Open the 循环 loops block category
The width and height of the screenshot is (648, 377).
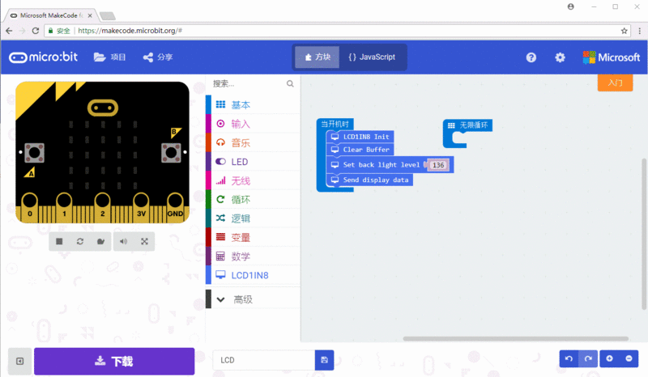coord(253,200)
